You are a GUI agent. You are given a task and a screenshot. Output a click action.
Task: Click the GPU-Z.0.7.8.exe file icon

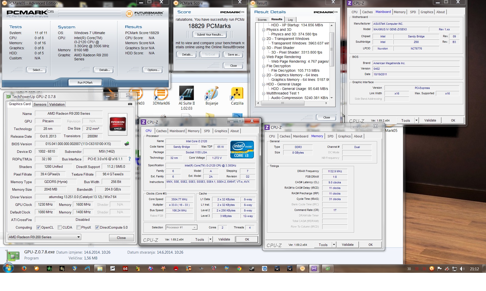click(x=13, y=255)
